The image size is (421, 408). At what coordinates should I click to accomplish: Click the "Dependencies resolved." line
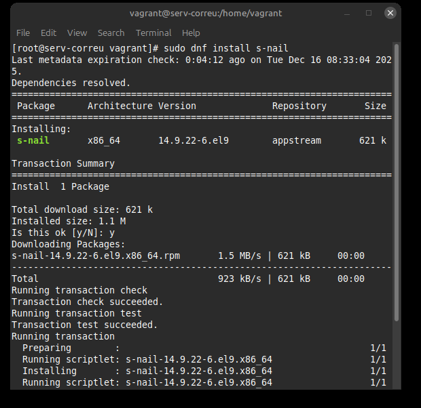tap(71, 83)
